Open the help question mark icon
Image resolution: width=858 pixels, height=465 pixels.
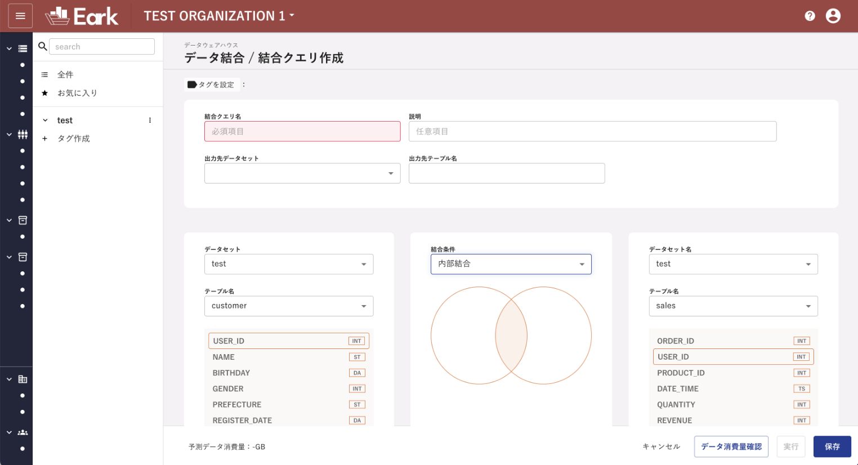click(810, 16)
